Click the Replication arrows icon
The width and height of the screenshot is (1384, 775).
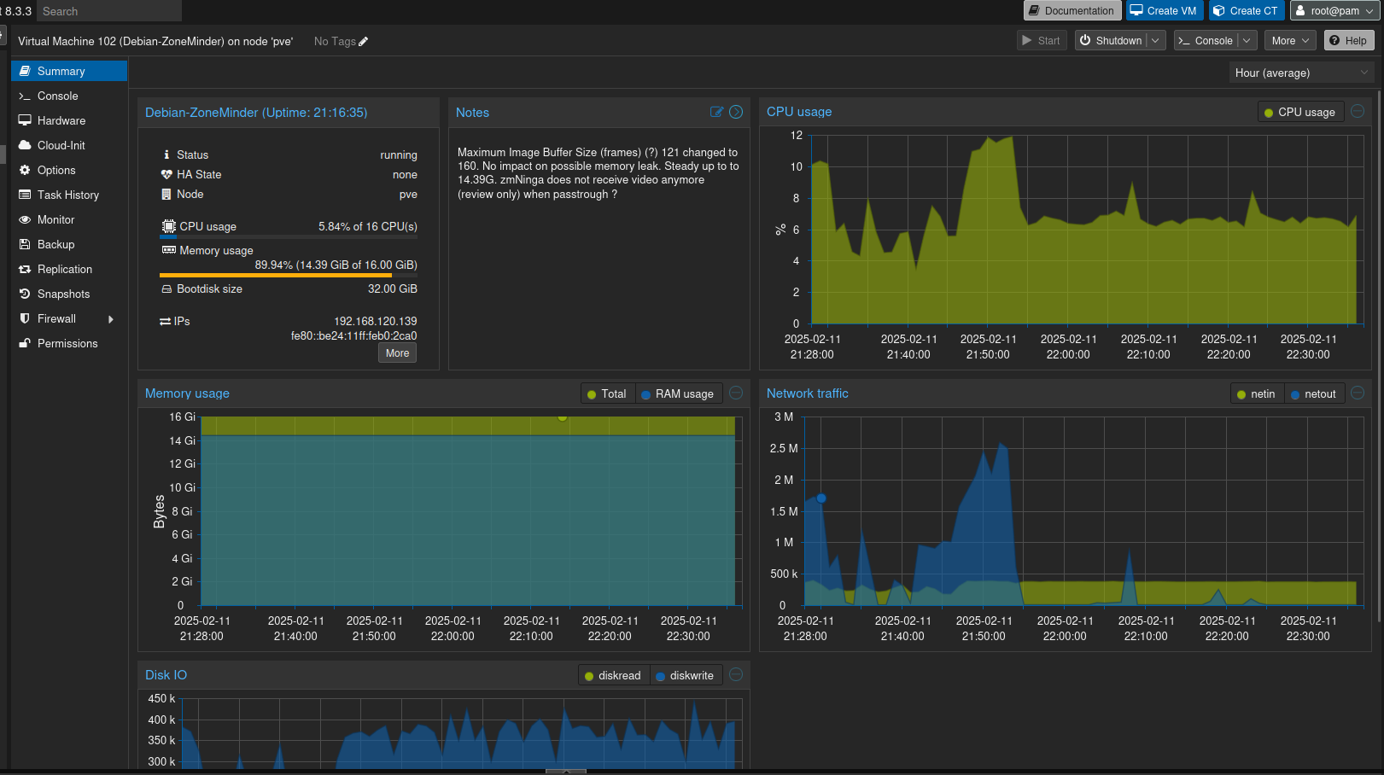click(25, 269)
